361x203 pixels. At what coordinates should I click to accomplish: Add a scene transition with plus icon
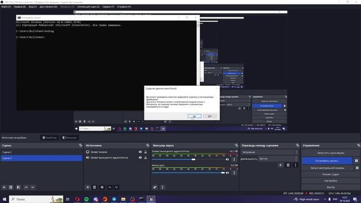[x=280, y=165]
